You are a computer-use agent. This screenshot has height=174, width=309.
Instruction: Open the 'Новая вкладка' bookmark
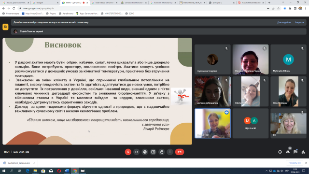pyautogui.click(x=11, y=14)
